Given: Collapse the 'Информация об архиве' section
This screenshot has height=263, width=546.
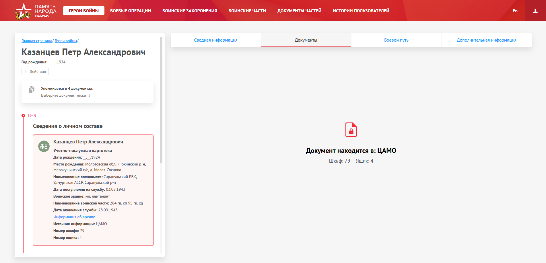Looking at the screenshot, I should point(75,217).
